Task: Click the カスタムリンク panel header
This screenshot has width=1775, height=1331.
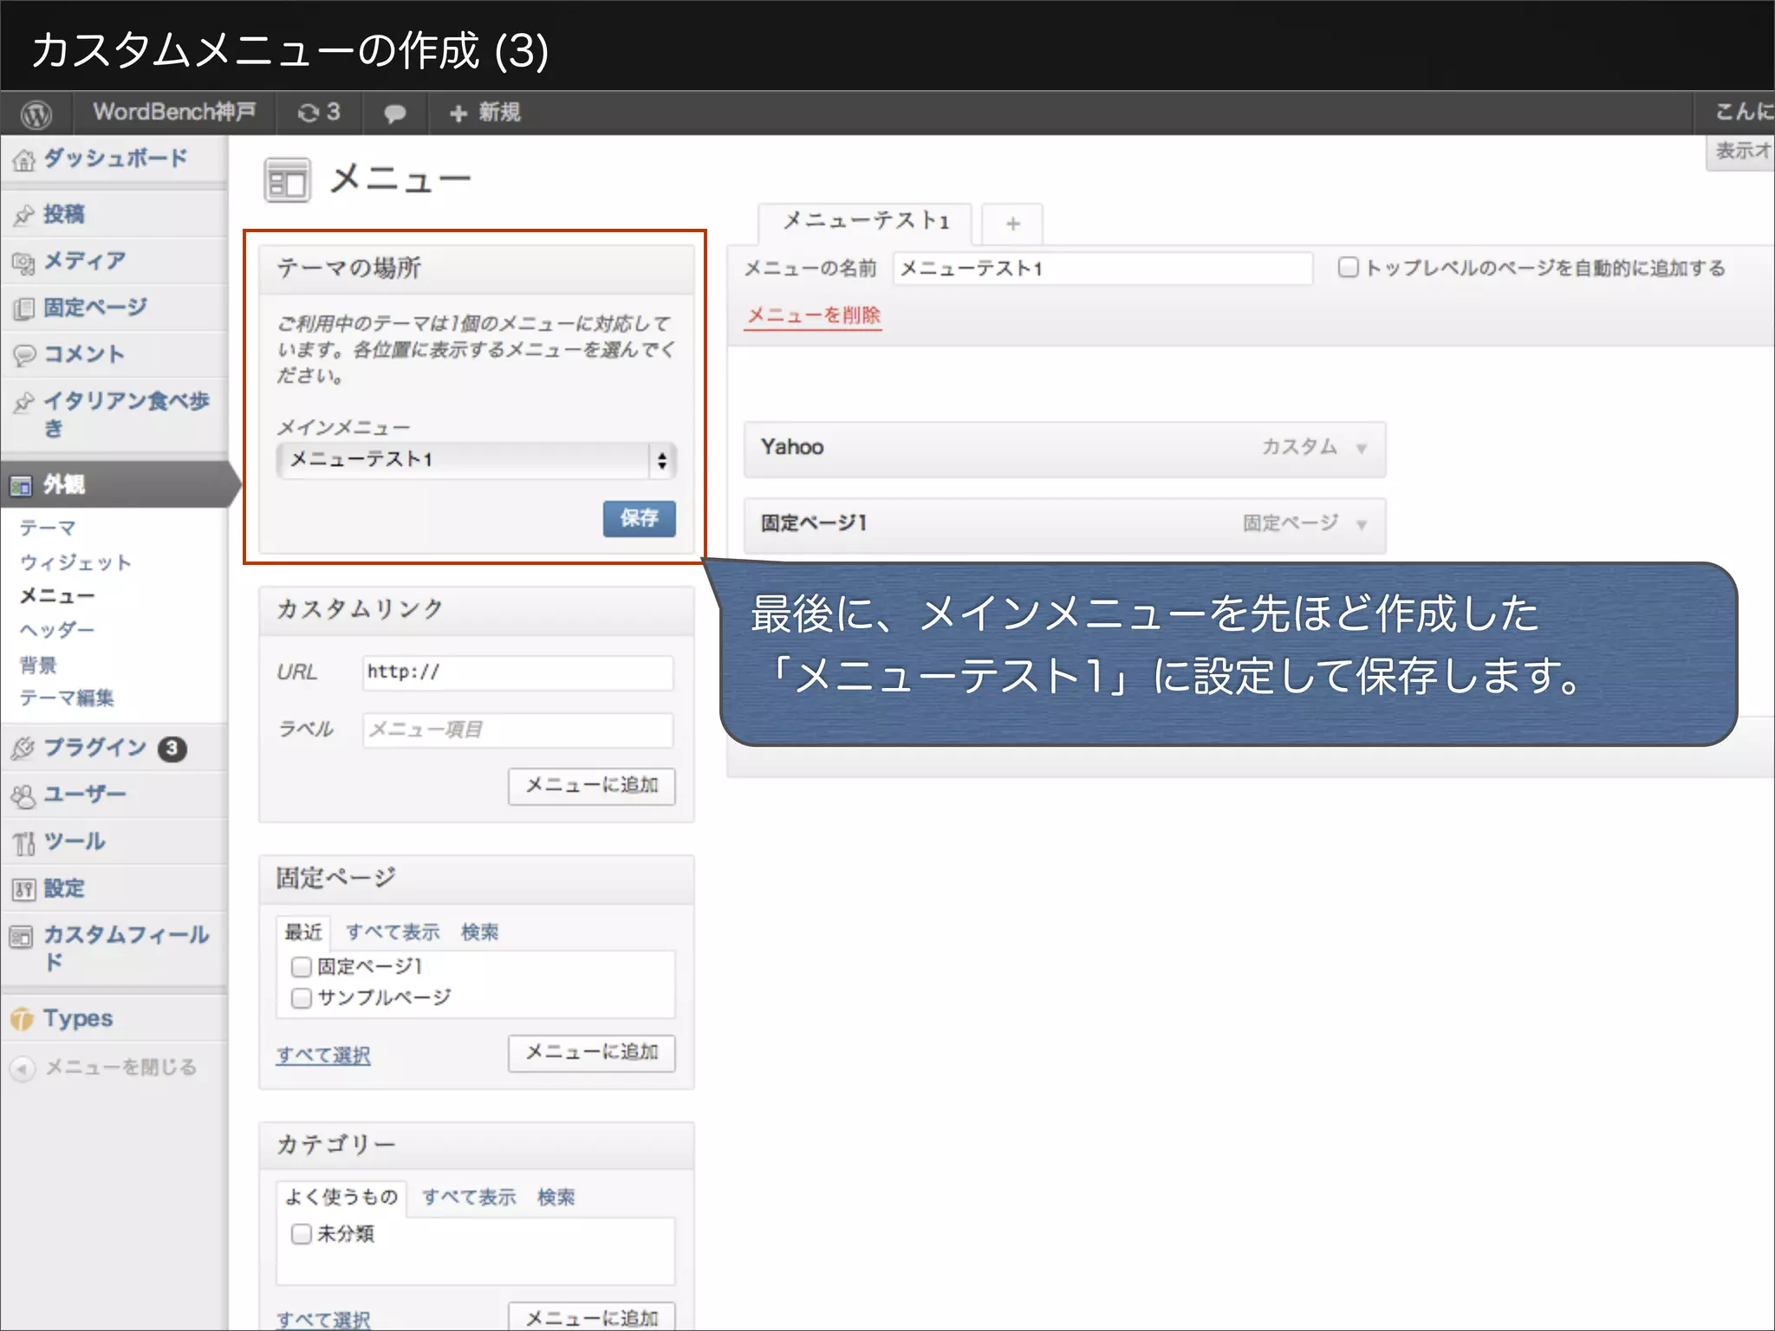Action: click(x=476, y=610)
